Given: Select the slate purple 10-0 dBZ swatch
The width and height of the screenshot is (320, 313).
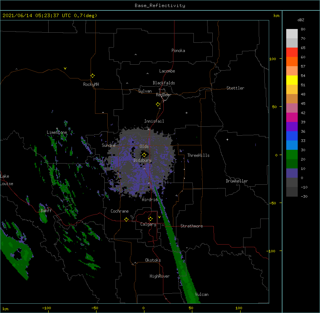Looking at the screenshot, I should coord(292,173).
